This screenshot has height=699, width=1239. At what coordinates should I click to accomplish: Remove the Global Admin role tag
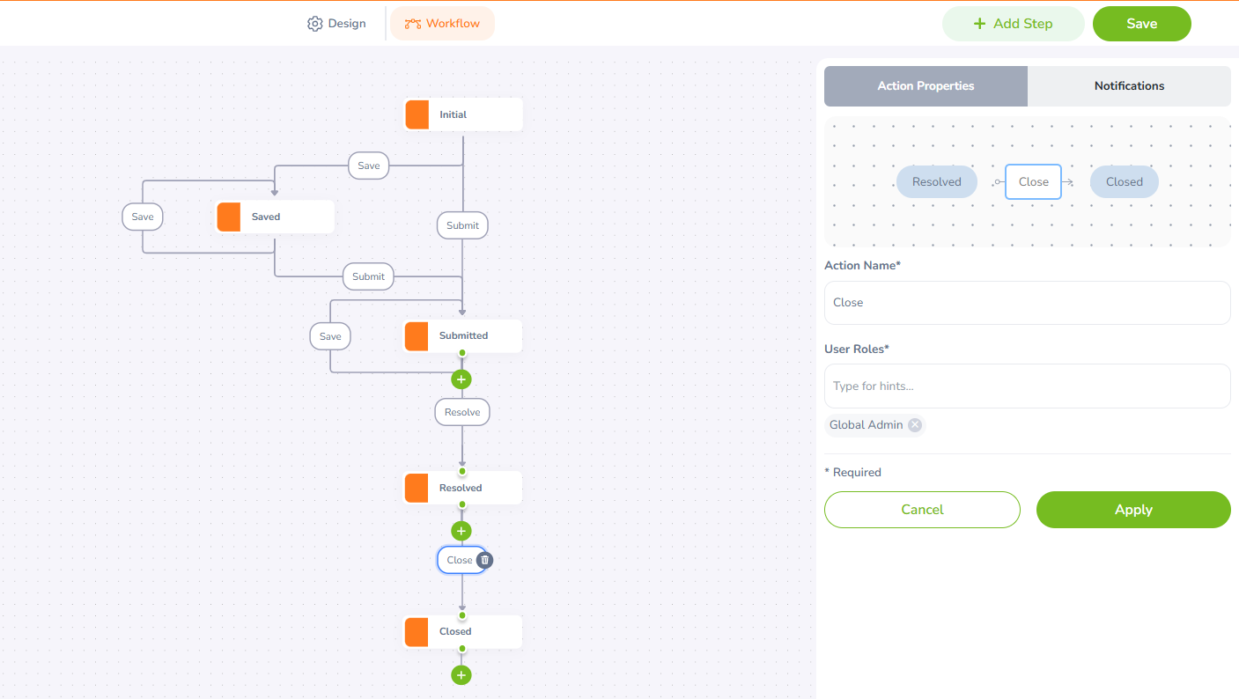coord(915,425)
